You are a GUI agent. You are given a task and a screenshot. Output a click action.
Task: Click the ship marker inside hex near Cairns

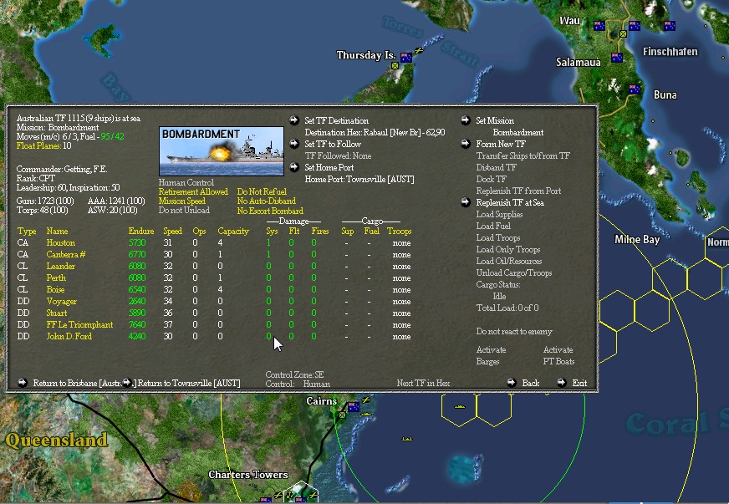pyautogui.click(x=460, y=406)
